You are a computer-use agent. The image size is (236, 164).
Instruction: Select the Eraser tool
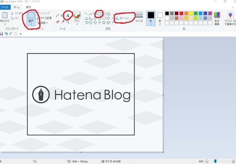pyautogui.click(x=58, y=22)
